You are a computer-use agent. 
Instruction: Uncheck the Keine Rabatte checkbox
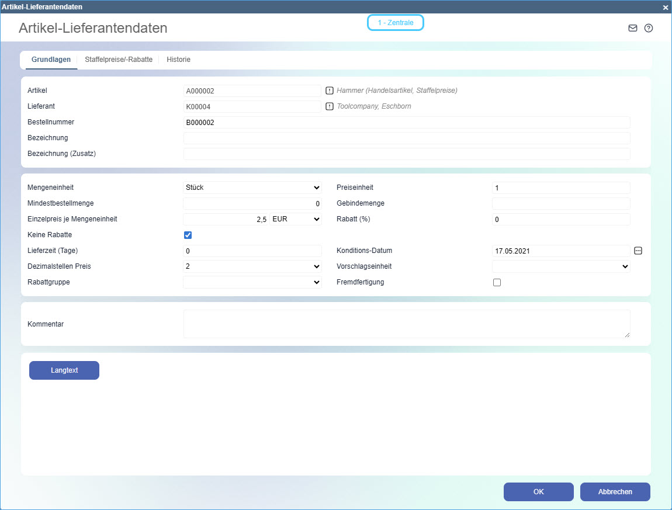pyautogui.click(x=188, y=235)
